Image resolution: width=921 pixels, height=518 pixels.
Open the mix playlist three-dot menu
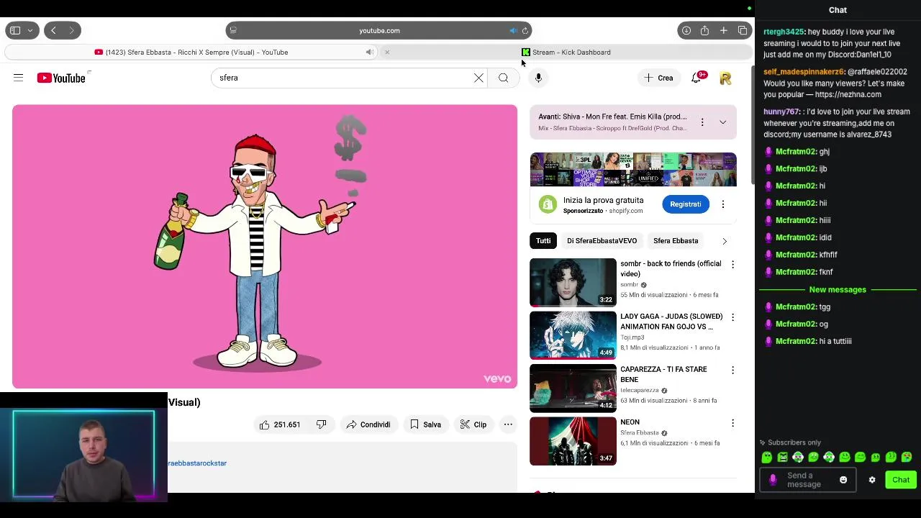[x=702, y=122]
